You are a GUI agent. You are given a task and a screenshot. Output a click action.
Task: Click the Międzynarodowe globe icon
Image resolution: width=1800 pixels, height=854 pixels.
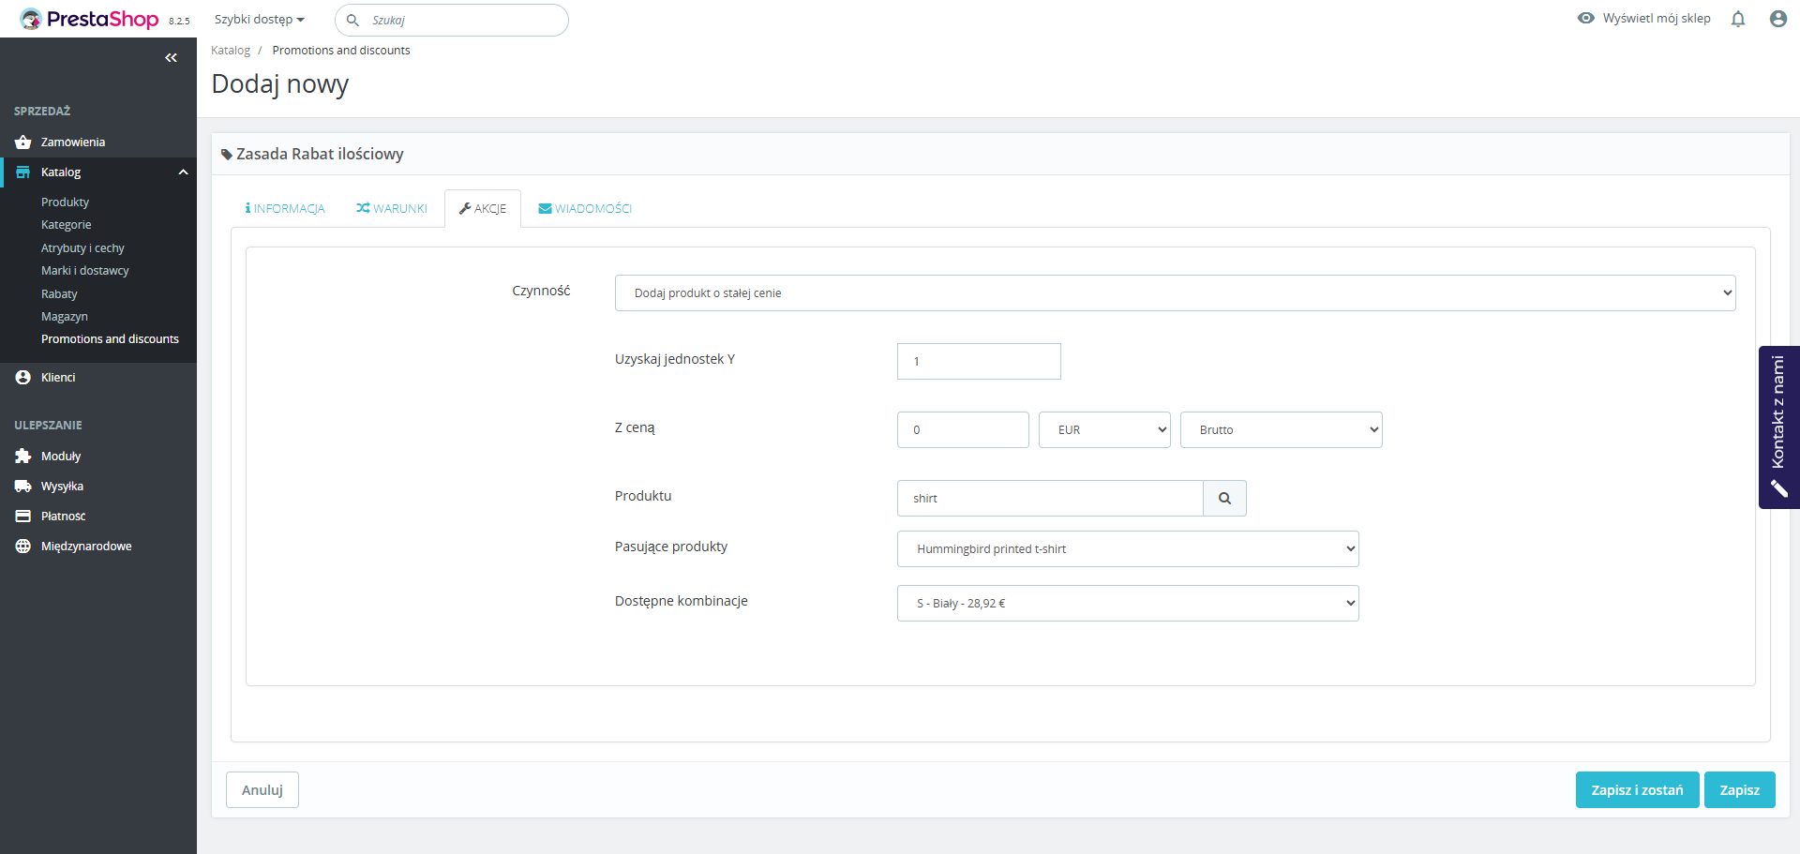tap(23, 547)
